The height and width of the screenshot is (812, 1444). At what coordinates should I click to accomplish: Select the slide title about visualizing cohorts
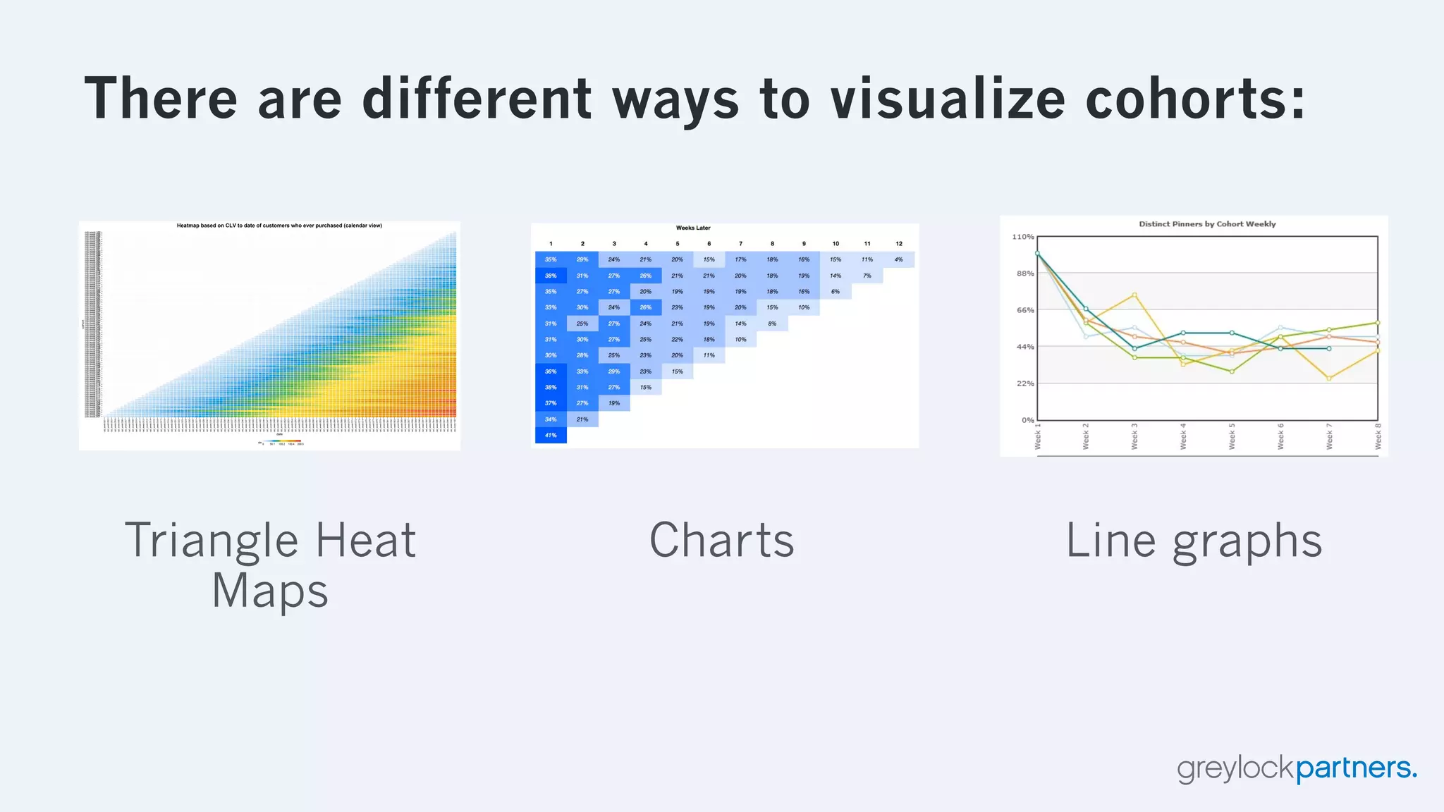(x=695, y=99)
